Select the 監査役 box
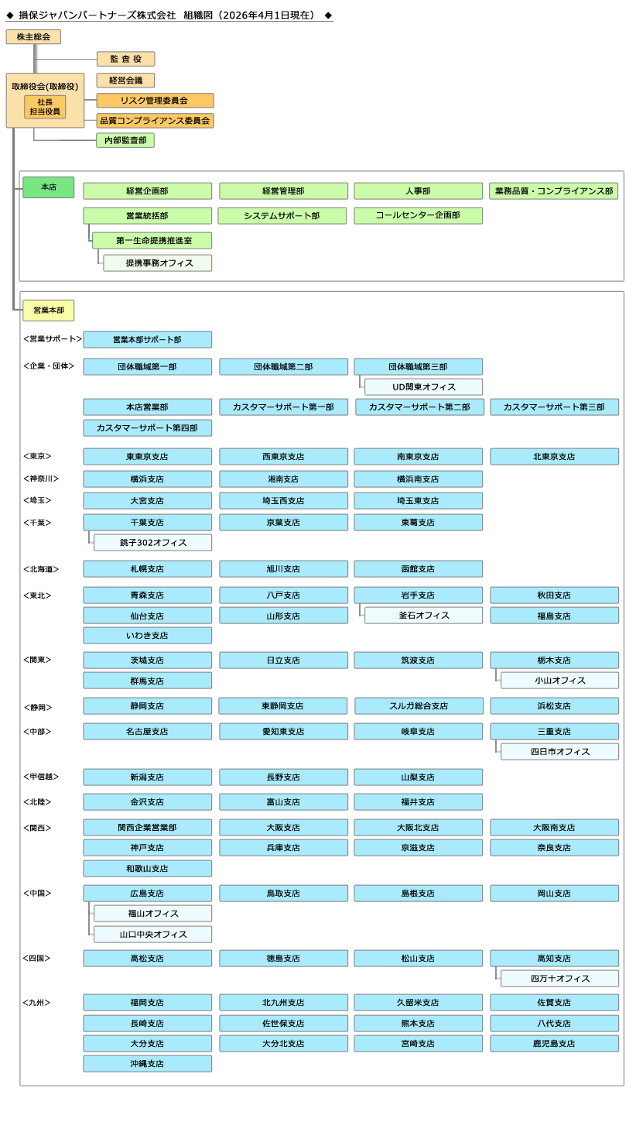This screenshot has height=1122, width=636. 125,59
